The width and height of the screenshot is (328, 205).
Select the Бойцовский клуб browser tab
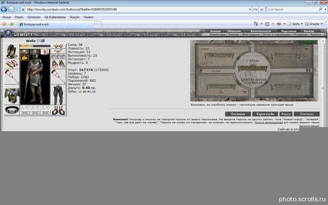56,25
